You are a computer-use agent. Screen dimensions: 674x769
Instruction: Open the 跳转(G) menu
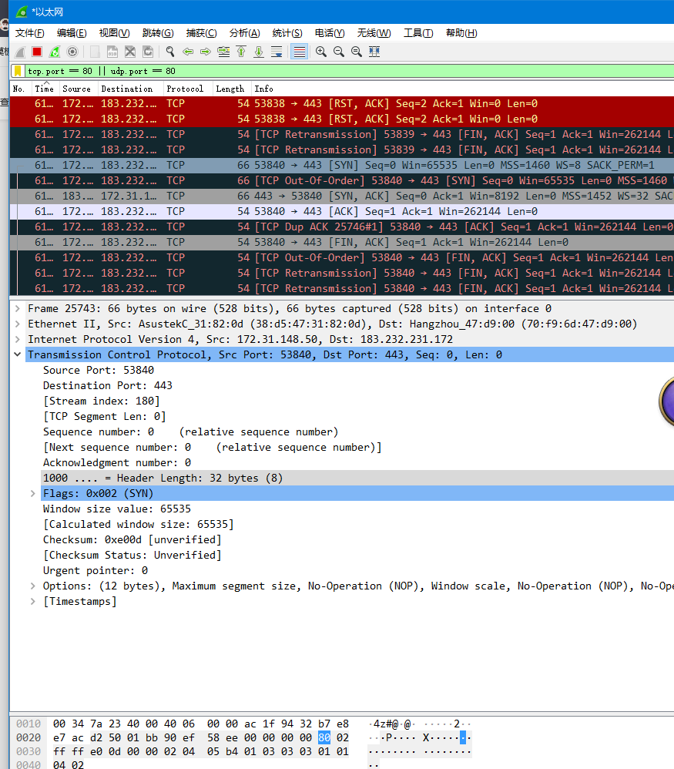click(x=158, y=33)
